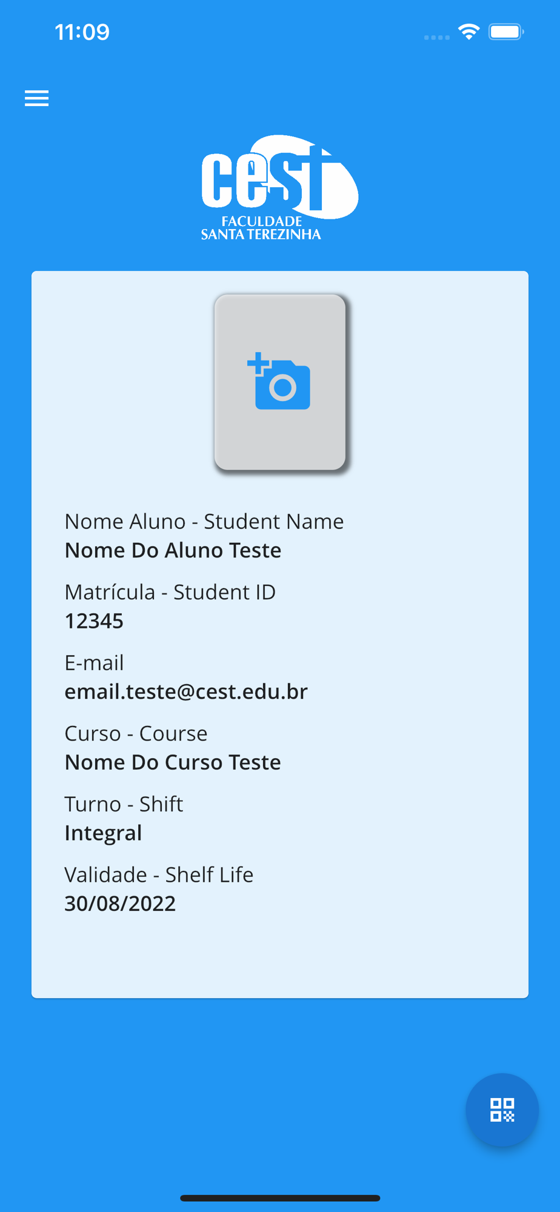Tap the cellular signal dots
The width and height of the screenshot is (560, 1212).
(437, 38)
